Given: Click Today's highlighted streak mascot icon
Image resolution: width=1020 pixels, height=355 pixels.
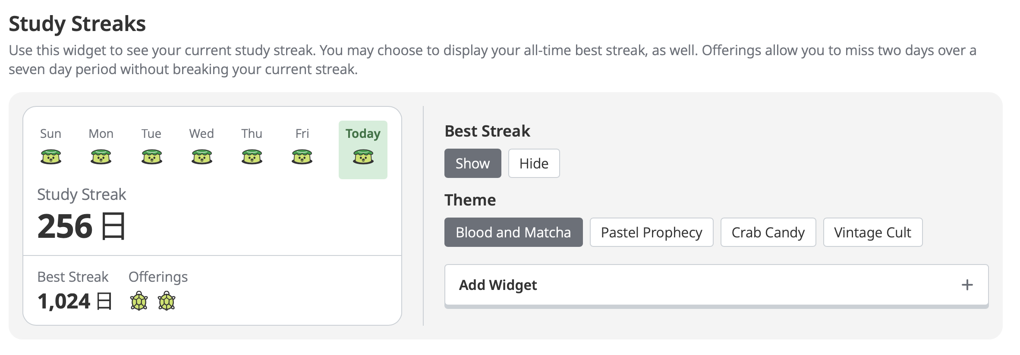Looking at the screenshot, I should (363, 156).
